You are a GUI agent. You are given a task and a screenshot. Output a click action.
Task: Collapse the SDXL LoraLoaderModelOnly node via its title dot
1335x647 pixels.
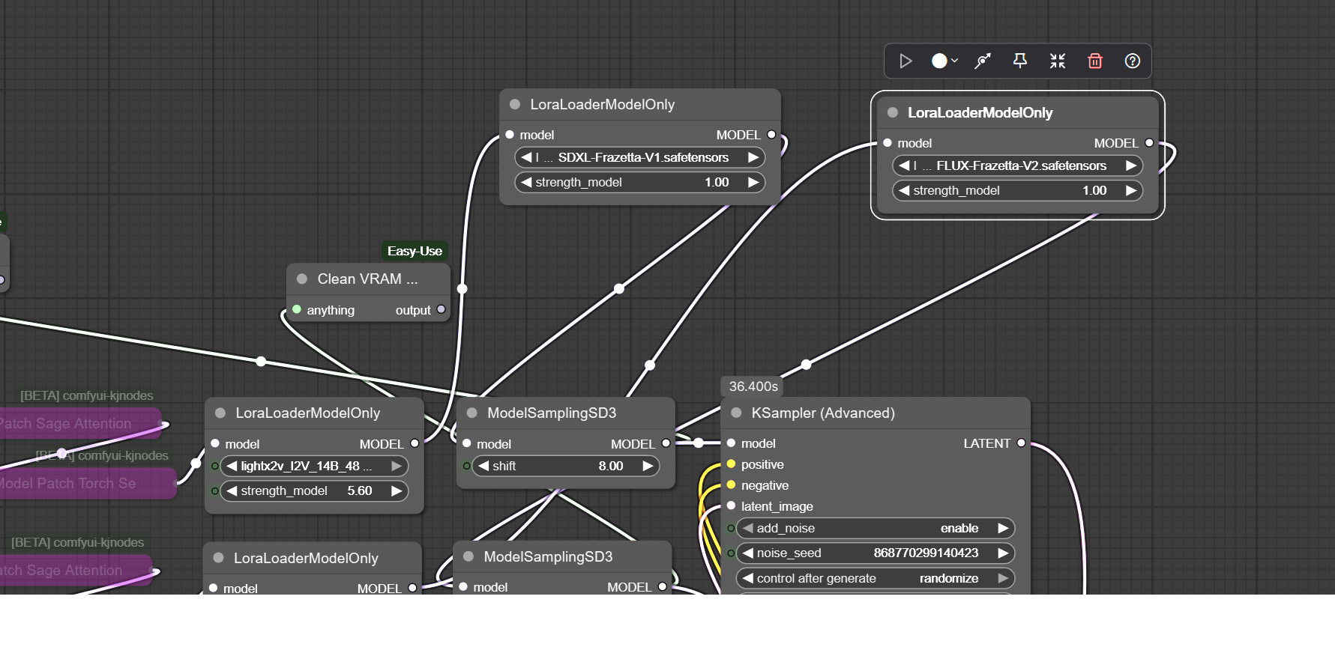pyautogui.click(x=515, y=104)
